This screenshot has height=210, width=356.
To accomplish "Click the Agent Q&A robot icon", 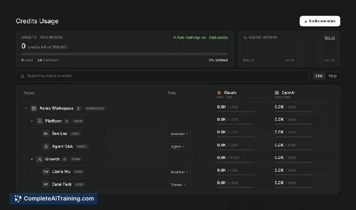I will [x=46, y=147].
